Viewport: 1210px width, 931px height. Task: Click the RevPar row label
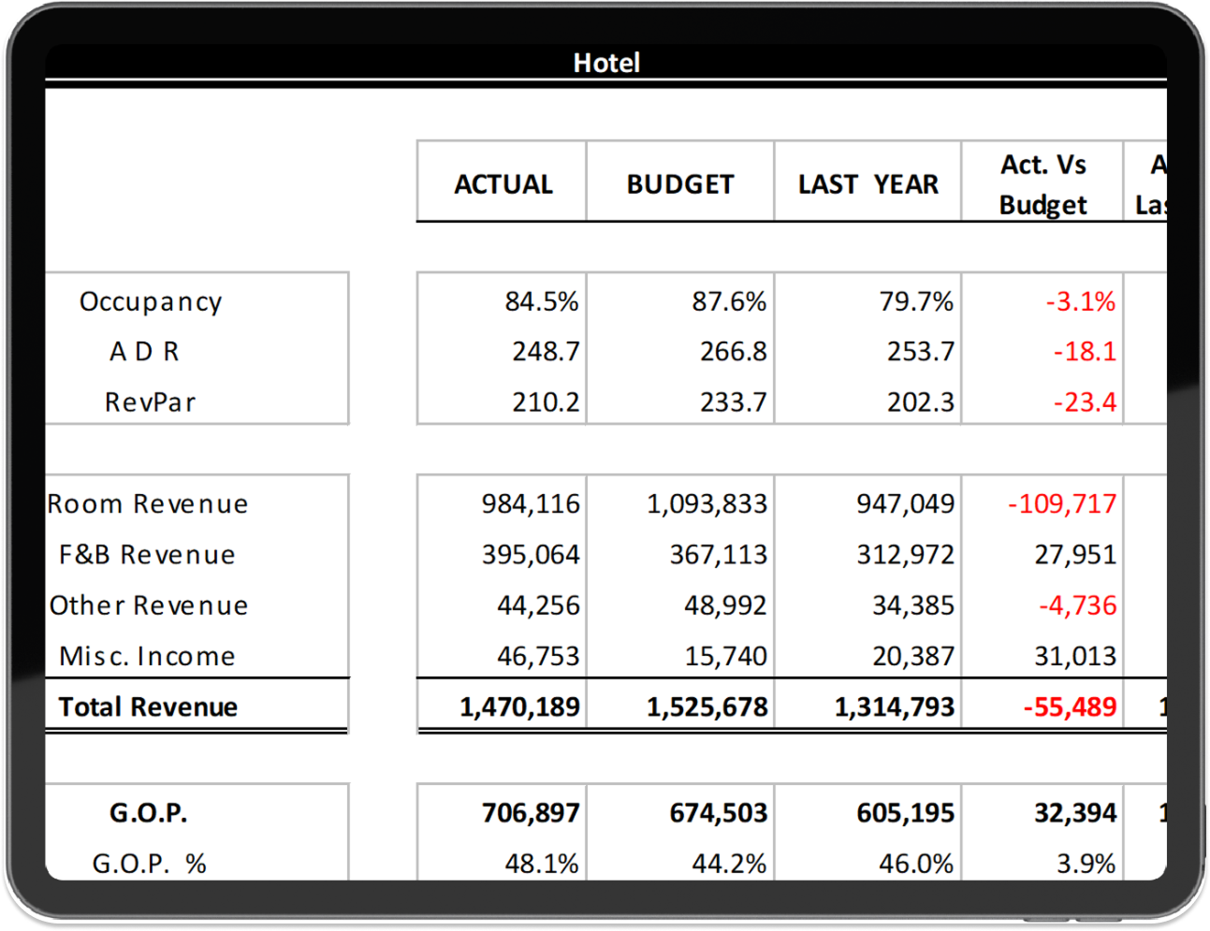click(151, 402)
